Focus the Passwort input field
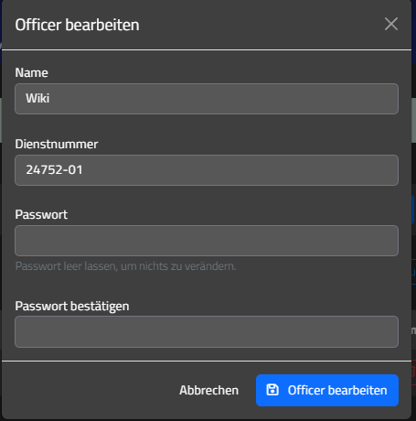416x421 pixels. pos(207,241)
